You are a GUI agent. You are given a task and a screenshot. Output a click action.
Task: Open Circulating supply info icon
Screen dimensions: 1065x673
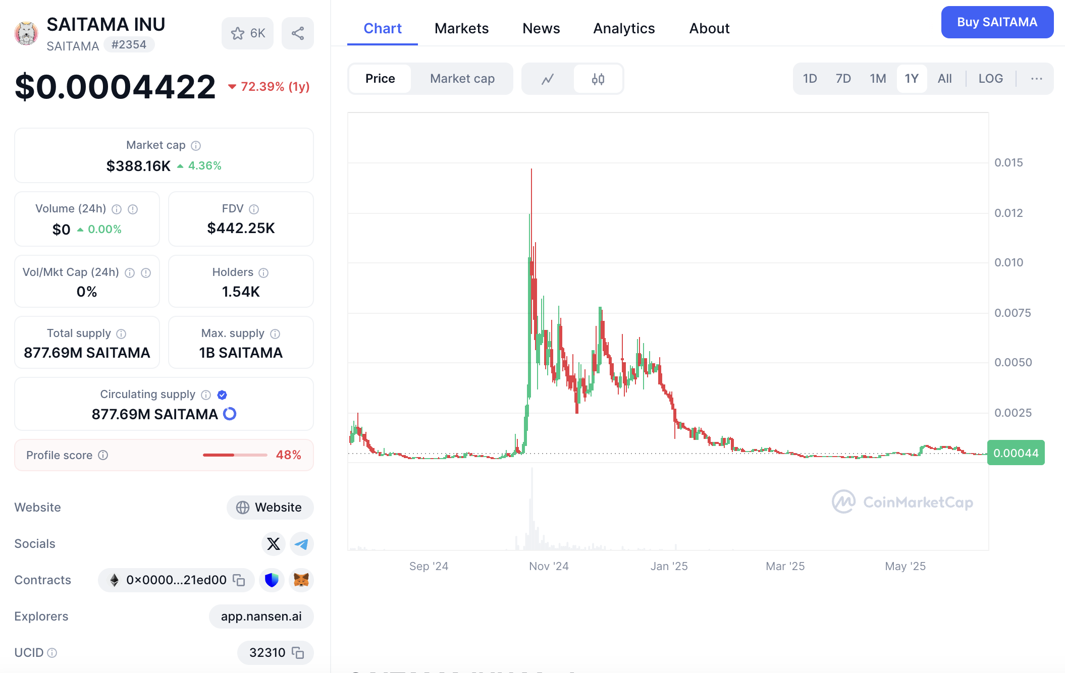[x=206, y=395]
